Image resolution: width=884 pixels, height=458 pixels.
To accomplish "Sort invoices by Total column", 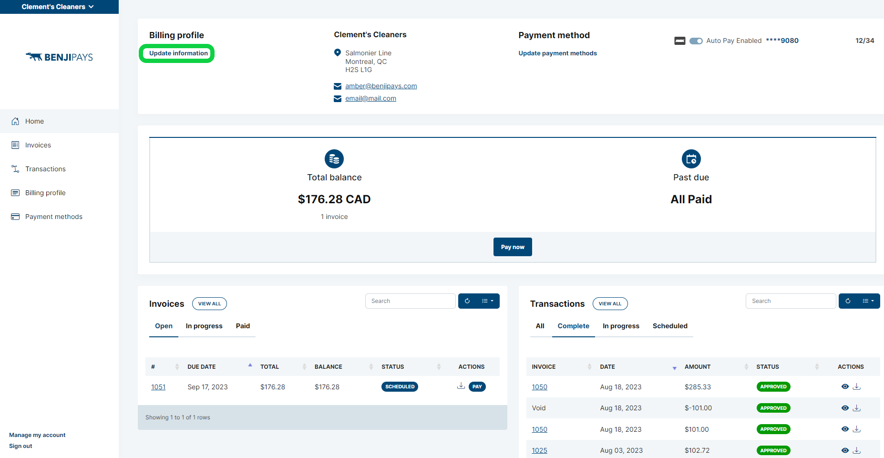I will (282, 366).
